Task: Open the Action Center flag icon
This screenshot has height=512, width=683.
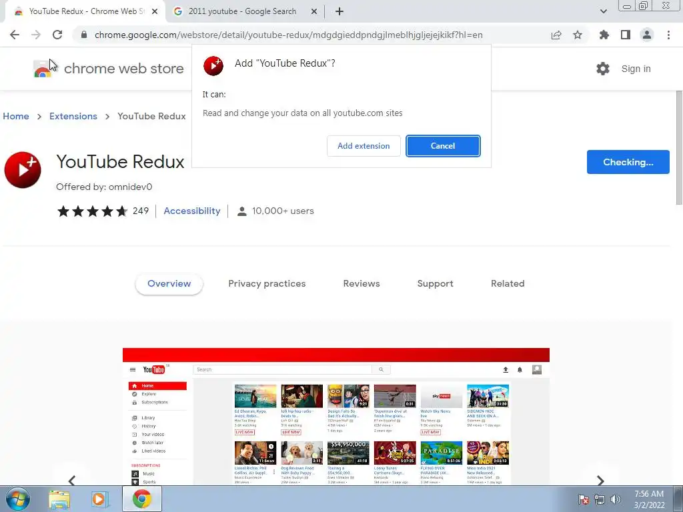Action: tap(583, 499)
